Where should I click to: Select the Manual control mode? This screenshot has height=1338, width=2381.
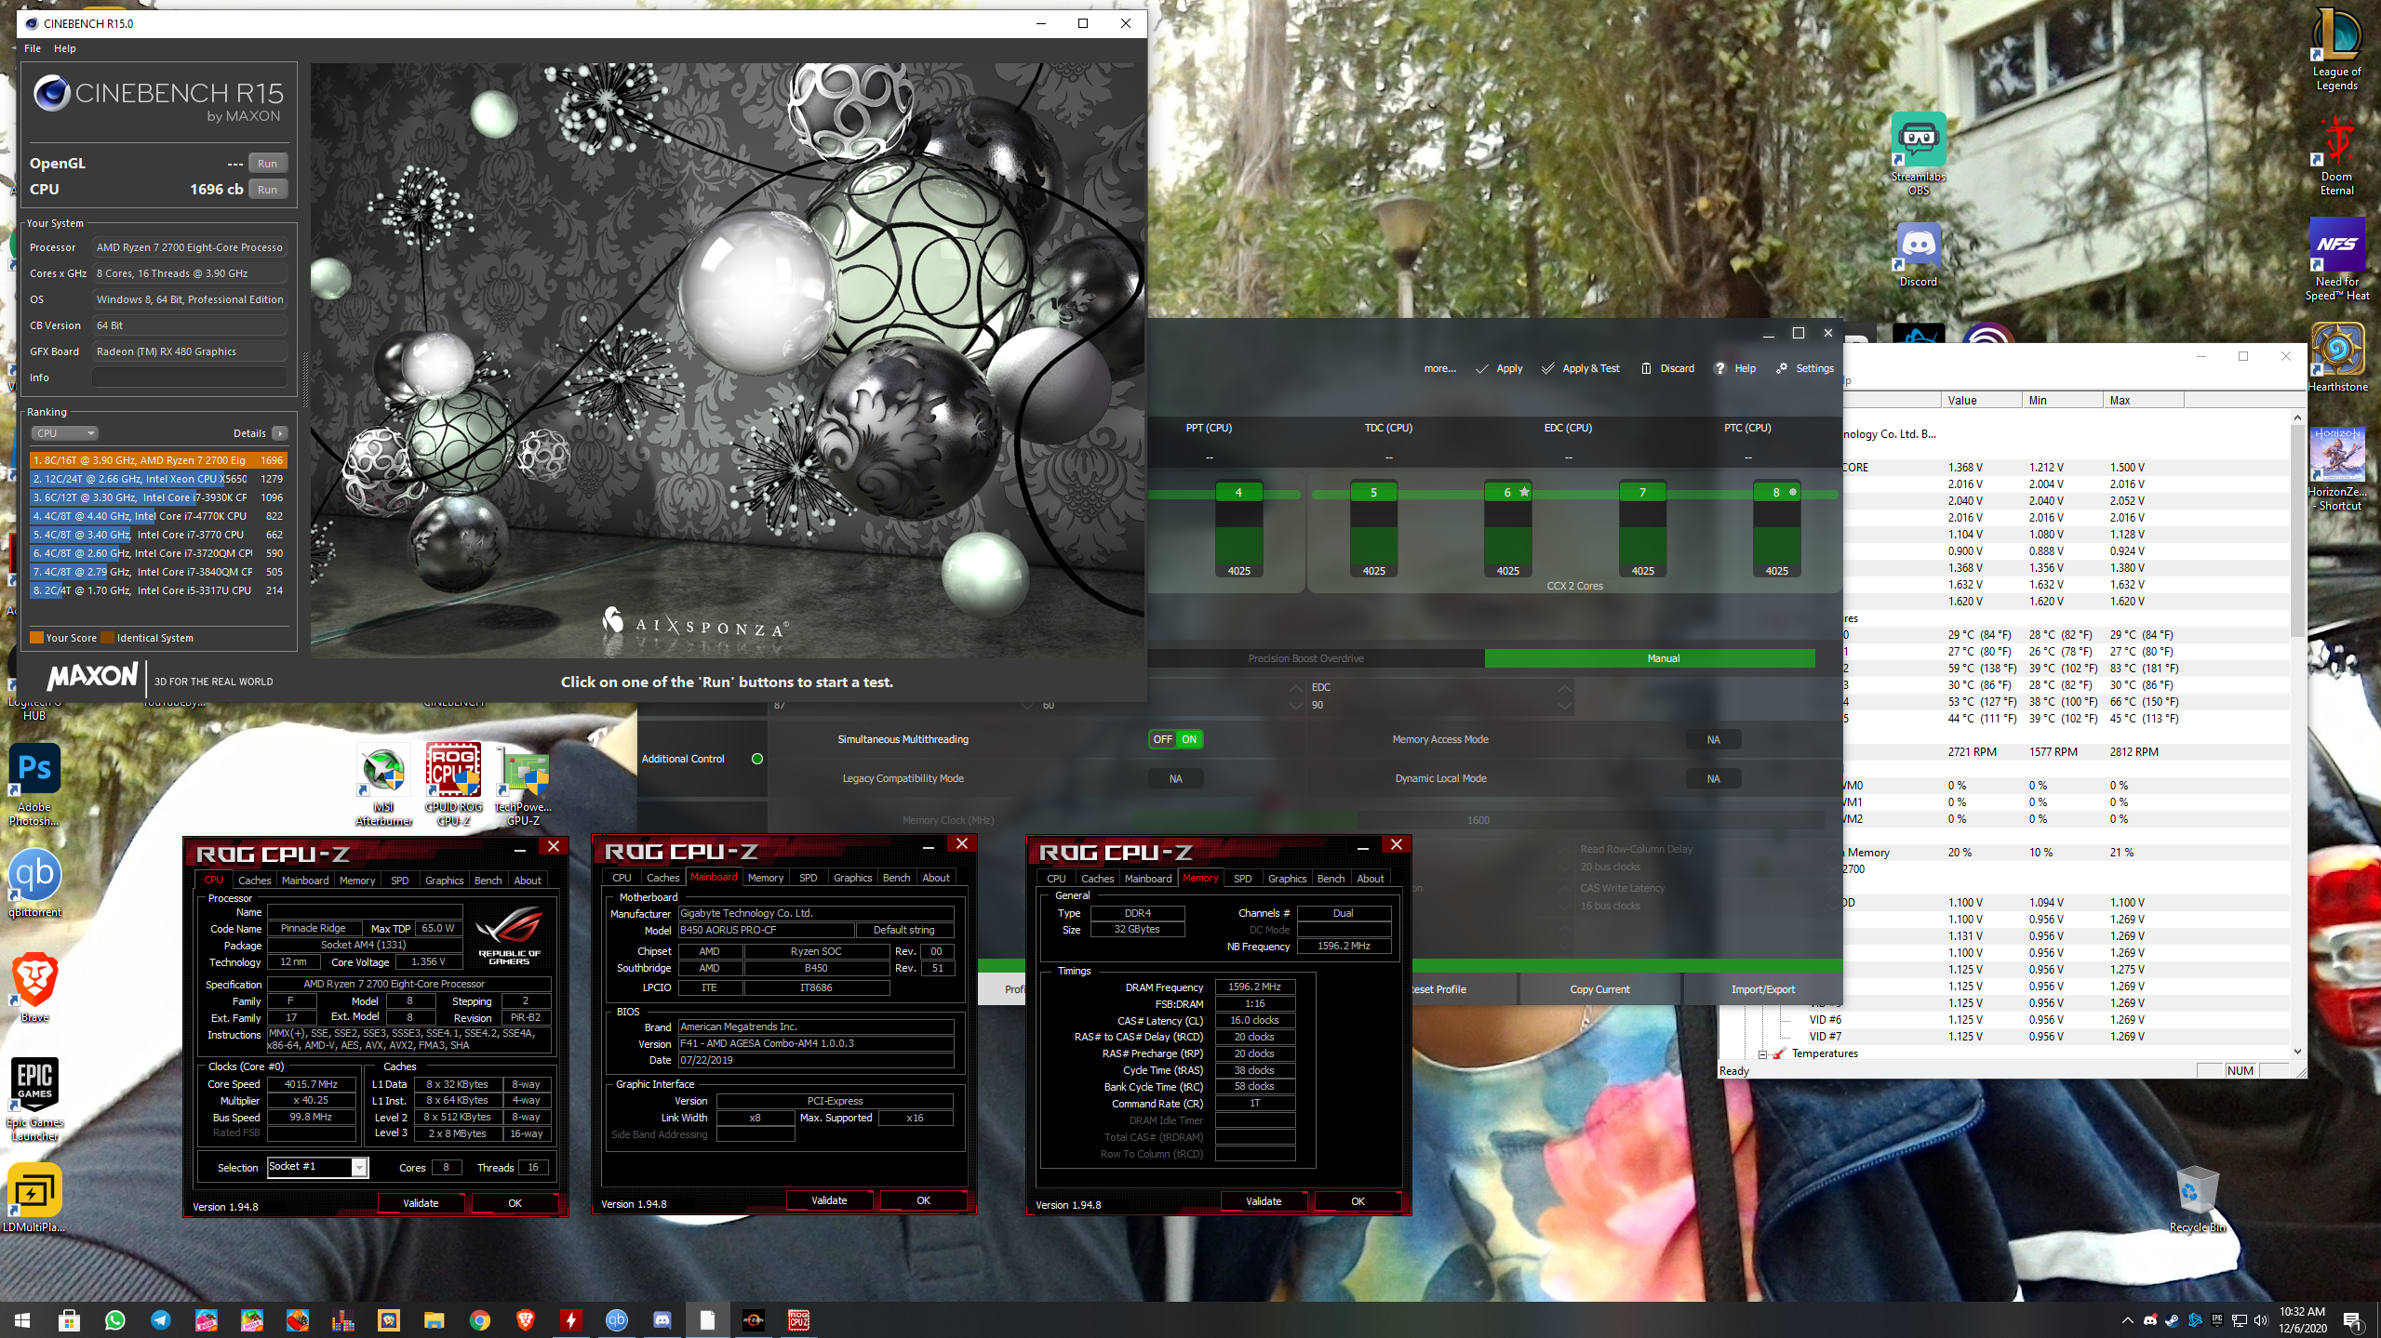(1651, 658)
